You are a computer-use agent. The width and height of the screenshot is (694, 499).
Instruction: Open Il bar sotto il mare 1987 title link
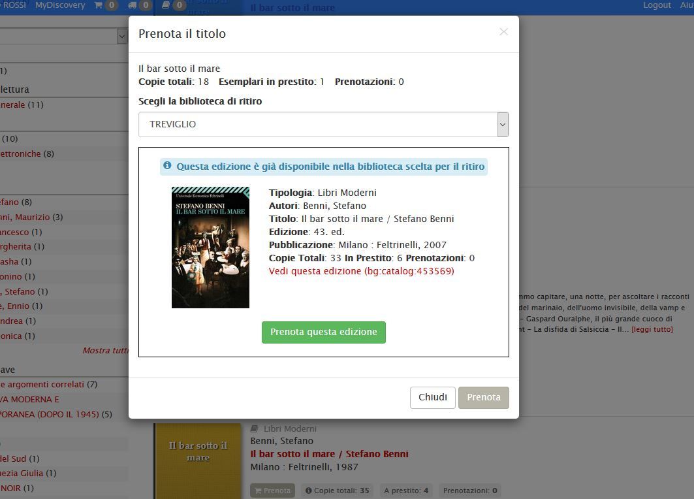pyautogui.click(x=329, y=454)
